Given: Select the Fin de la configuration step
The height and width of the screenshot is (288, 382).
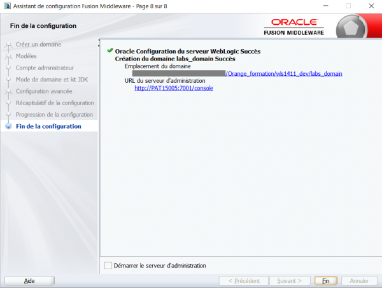Looking at the screenshot, I should tap(48, 126).
